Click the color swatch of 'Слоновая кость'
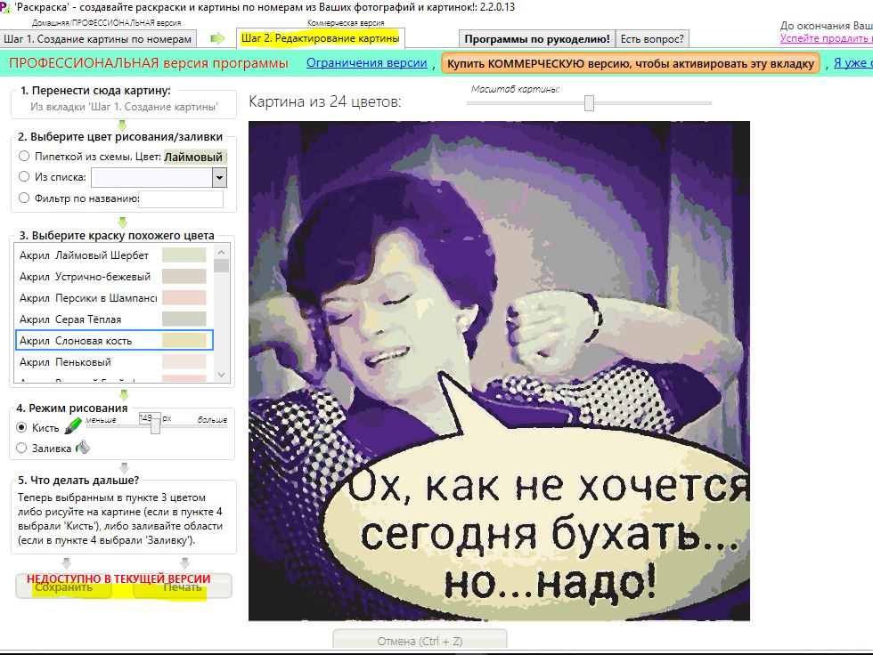Screen dimensions: 873x655 click(184, 340)
